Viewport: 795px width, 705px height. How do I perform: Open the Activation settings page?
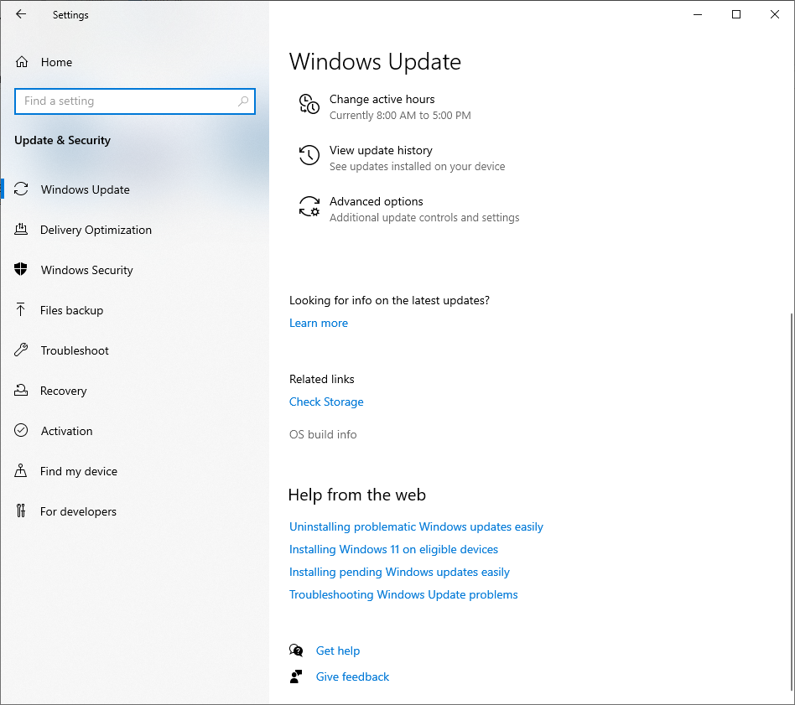pos(66,431)
